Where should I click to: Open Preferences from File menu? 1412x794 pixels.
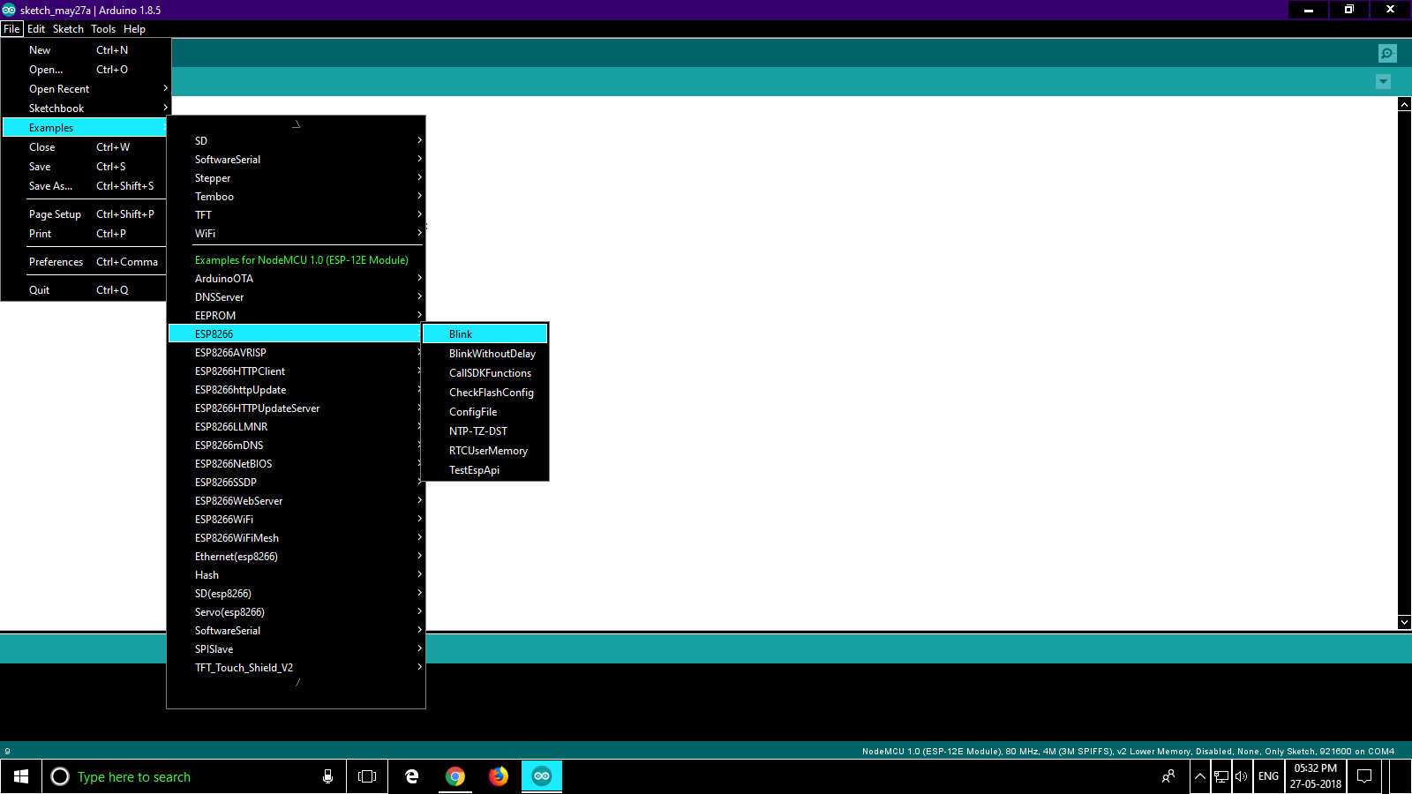85,262
